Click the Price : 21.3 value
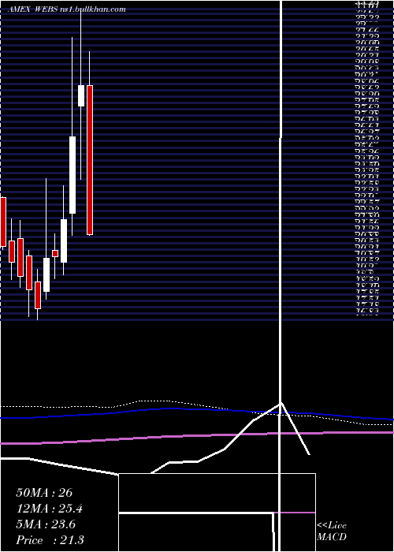Image resolution: width=394 pixels, height=552 pixels. [50, 540]
